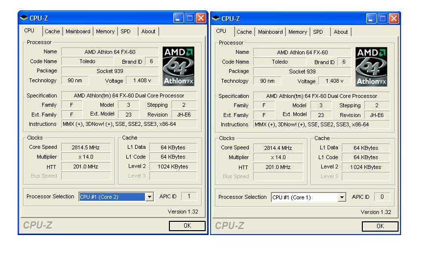The width and height of the screenshot is (426, 261).
Task: Close the right CPU-Z window
Action: [x=394, y=19]
